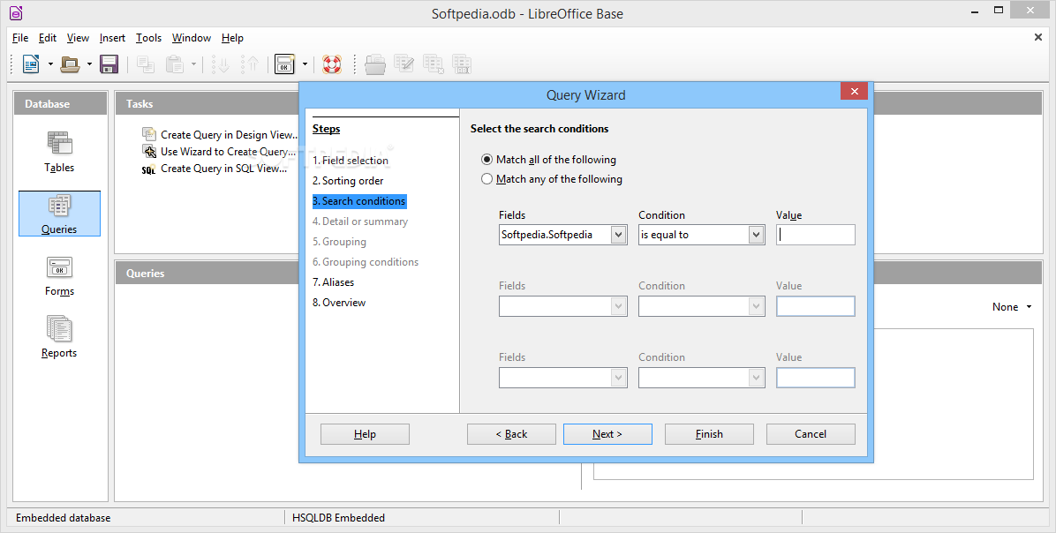Viewport: 1056px width, 533px height.
Task: Click the New document toolbar icon
Action: point(31,64)
